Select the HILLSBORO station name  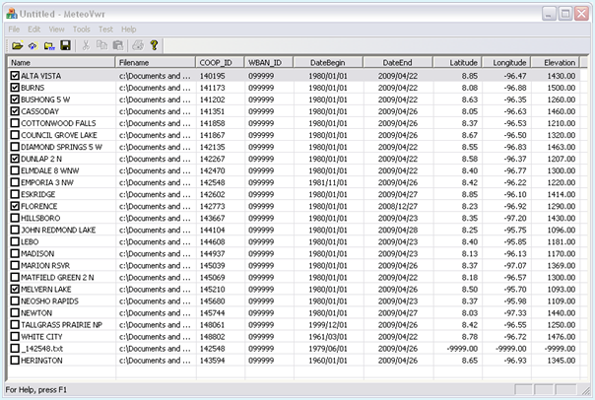(x=40, y=218)
